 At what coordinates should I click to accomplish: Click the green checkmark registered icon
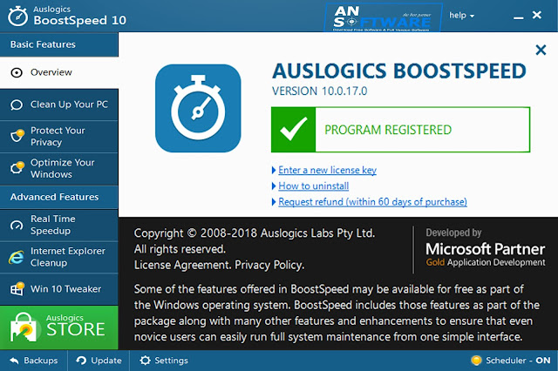tap(294, 130)
